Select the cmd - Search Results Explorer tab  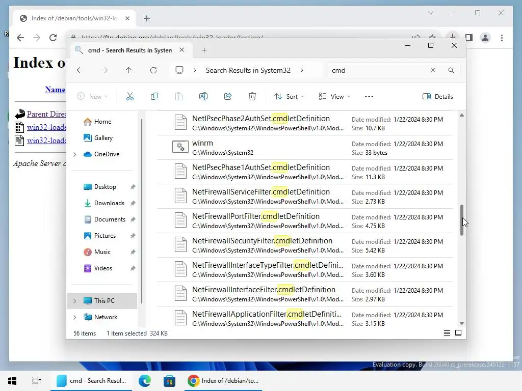tap(130, 50)
